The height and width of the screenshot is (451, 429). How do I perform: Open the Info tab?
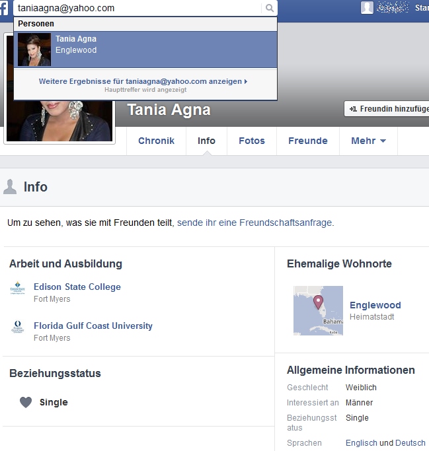click(206, 141)
